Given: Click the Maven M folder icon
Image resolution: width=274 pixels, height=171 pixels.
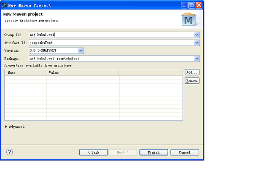Looking at the screenshot, I should pos(188,19).
